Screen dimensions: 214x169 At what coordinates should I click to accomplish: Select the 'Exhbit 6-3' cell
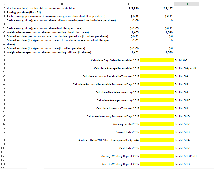pos(186,60)
